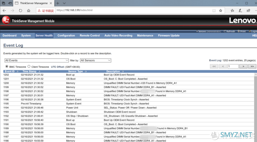Add page to favorites star icon
Image resolution: width=257 pixels, height=142 pixels.
tap(221, 11)
